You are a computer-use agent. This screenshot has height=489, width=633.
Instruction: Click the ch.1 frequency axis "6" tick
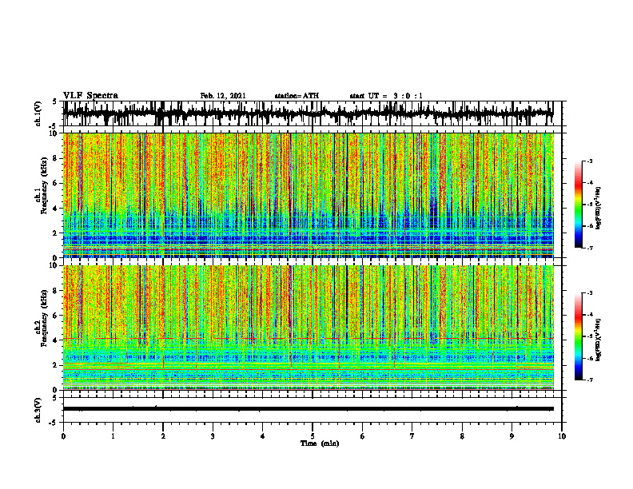[56, 183]
